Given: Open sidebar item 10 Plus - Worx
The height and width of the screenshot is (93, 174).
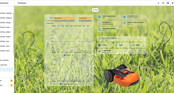Looking at the screenshot, I should tap(7, 51).
